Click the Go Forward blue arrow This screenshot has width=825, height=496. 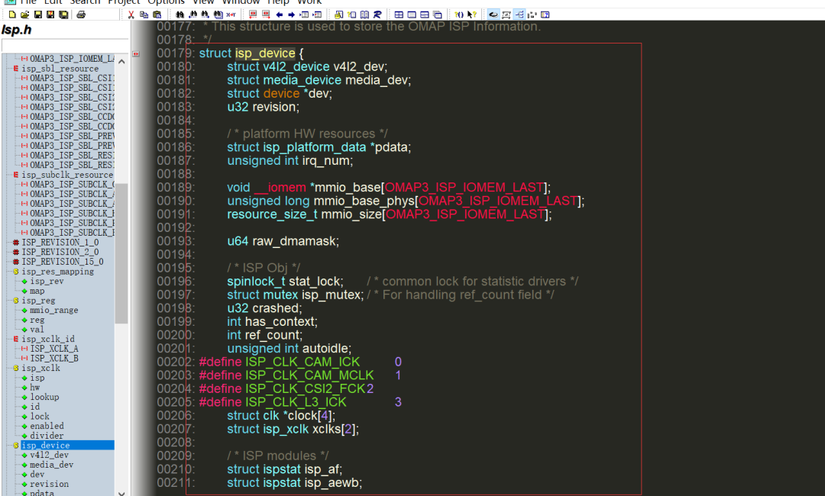[291, 14]
